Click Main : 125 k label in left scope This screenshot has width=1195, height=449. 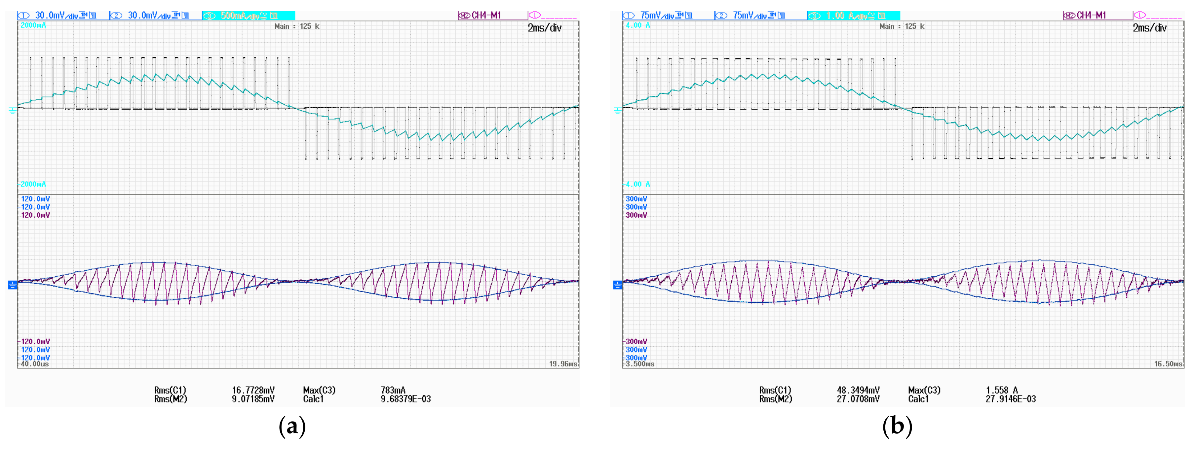pyautogui.click(x=297, y=26)
